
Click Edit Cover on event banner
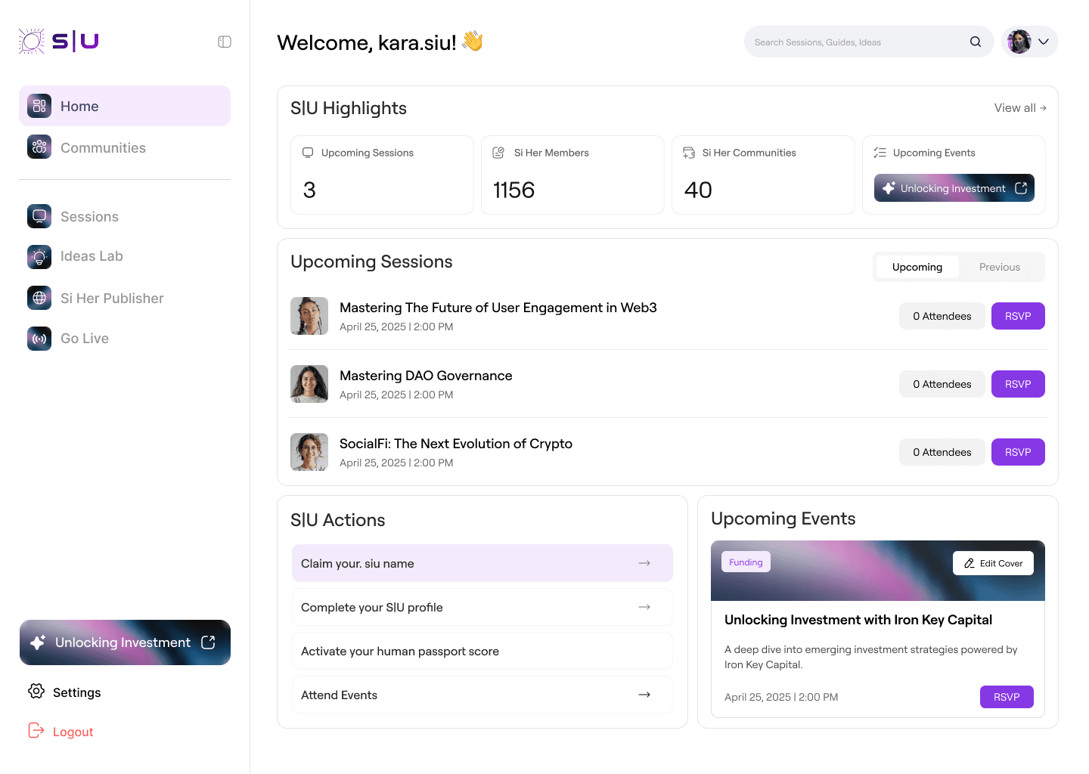(993, 563)
